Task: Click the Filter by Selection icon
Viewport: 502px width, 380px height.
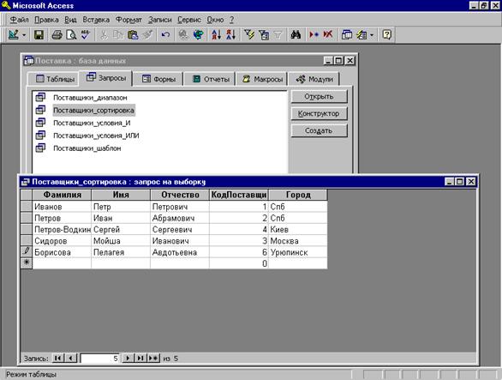Action: (x=248, y=34)
